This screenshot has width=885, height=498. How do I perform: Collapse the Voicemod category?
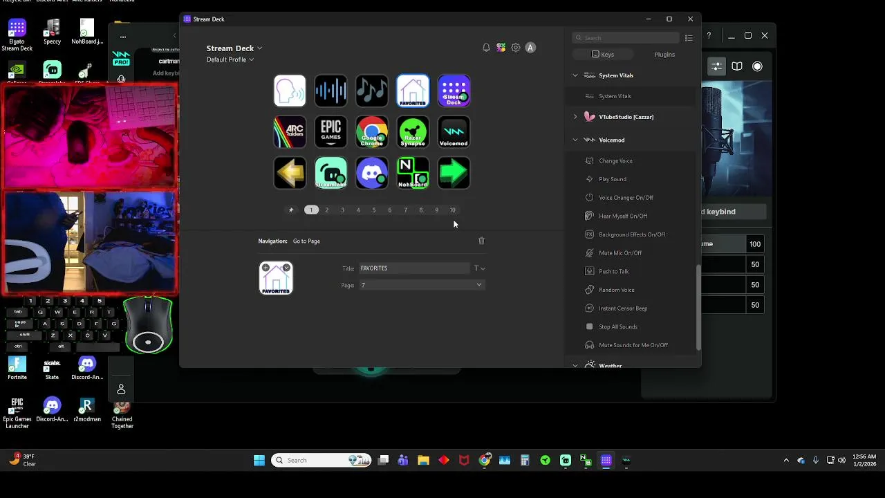pyautogui.click(x=575, y=140)
